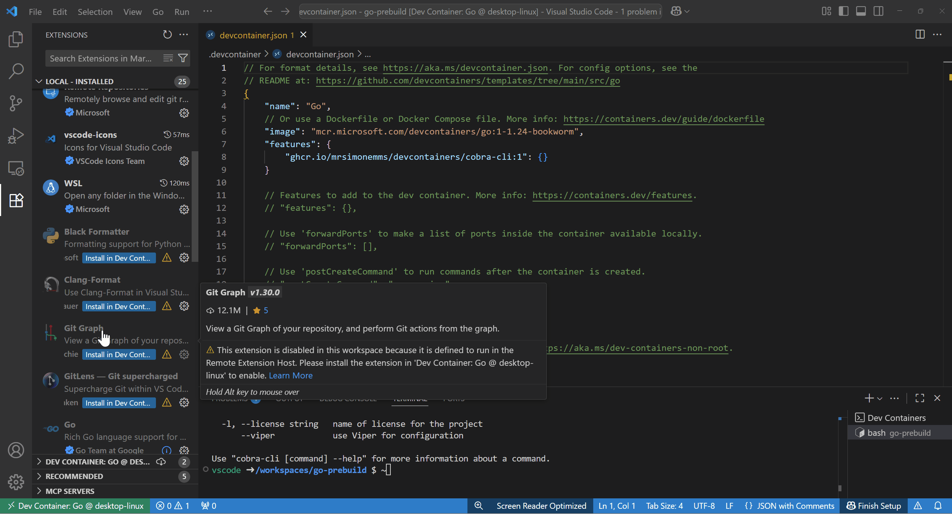Screen dimensions: 952x514
Task: Open the extension filter funnel
Action: 183,58
